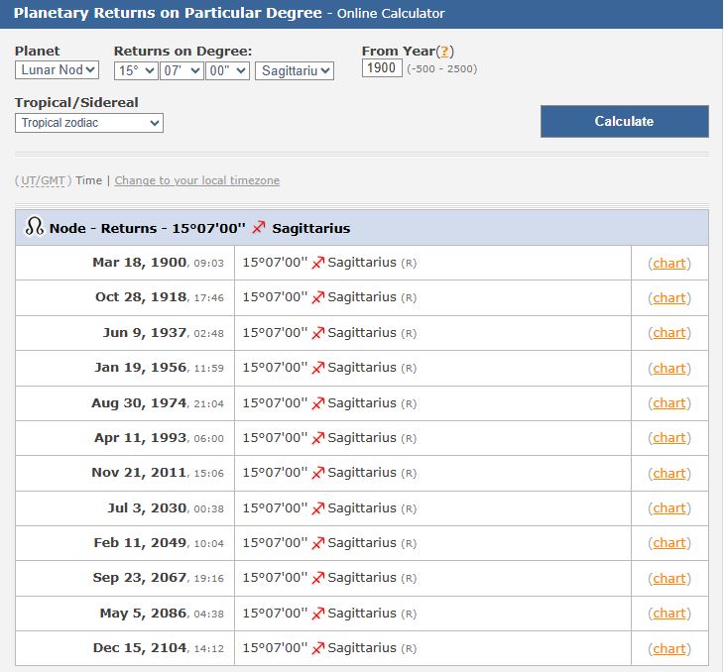Select the date Aug 30, 1974
The height and width of the screenshot is (672, 725).
[139, 402]
